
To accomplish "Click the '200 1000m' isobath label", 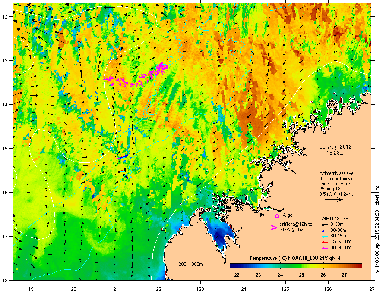I will pyautogui.click(x=190, y=264).
